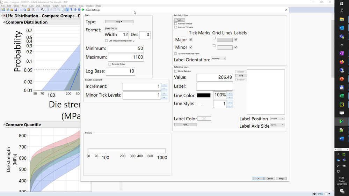349x196 pixels.
Task: Open the Graph menu
Action: pos(56,6)
